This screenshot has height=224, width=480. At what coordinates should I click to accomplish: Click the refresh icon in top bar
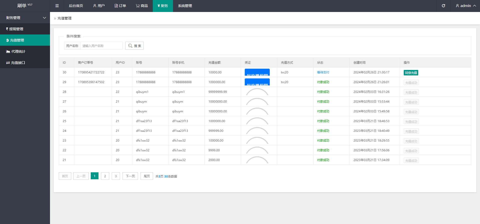click(x=443, y=6)
